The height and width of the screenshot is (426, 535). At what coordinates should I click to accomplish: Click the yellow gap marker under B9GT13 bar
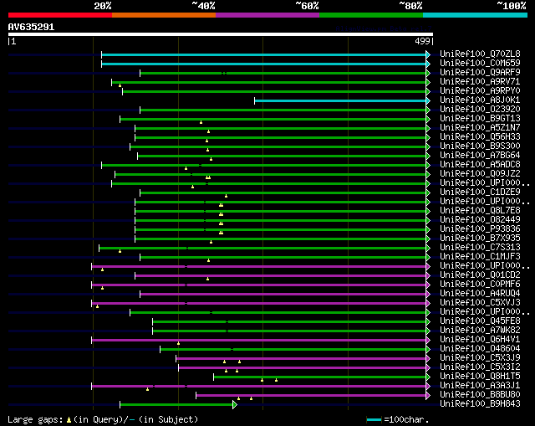[201, 122]
